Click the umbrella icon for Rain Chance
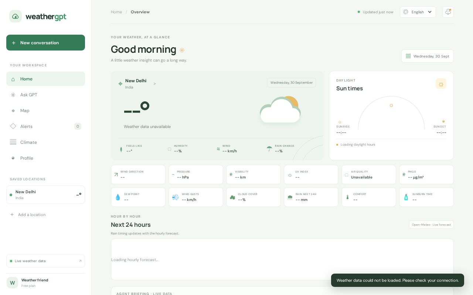 click(269, 149)
